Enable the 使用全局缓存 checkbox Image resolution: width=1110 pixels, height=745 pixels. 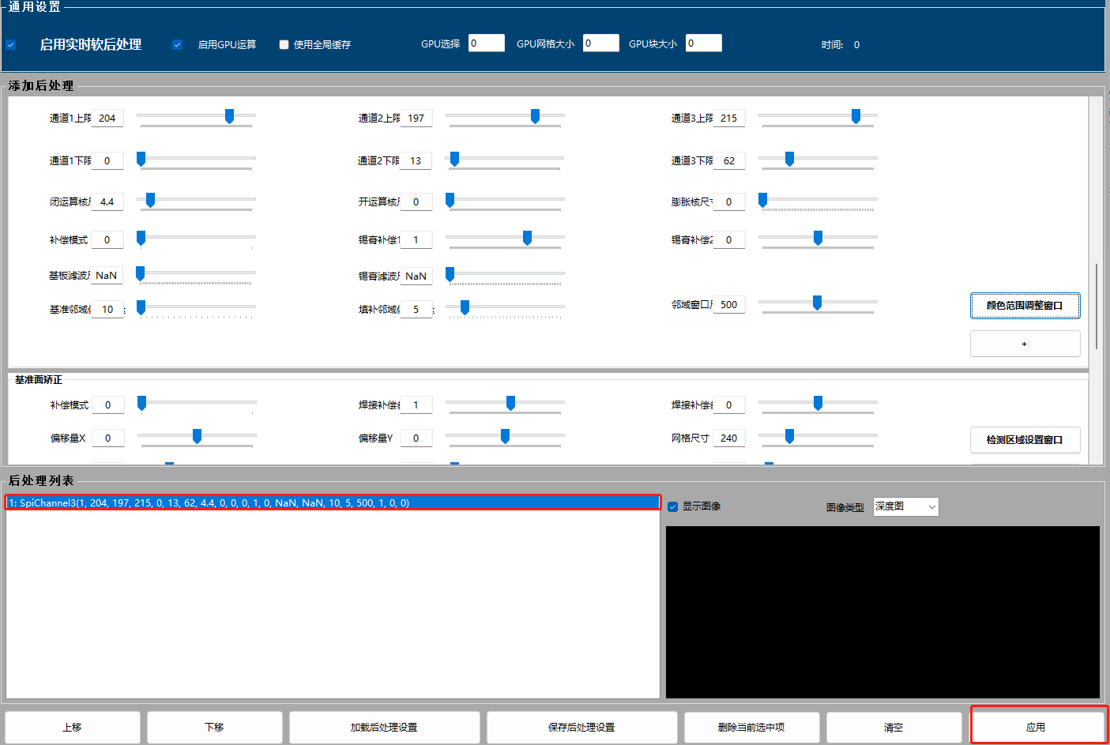pos(284,45)
